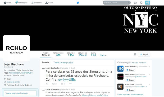Viewport: 164px width, 97px height.
Task: Open more options ellipsis on Simpsons tweet
Action: click(x=70, y=84)
